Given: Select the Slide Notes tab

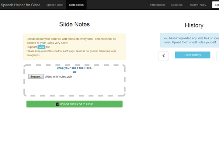Looking at the screenshot, I should 76,5.
